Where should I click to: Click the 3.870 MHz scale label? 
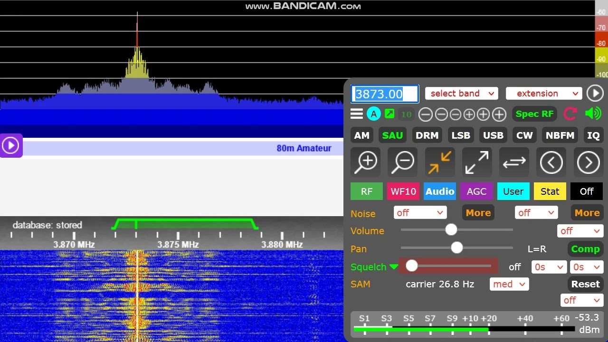(74, 245)
